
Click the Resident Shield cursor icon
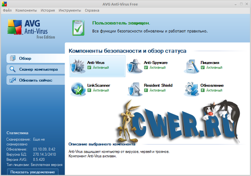point(135,89)
